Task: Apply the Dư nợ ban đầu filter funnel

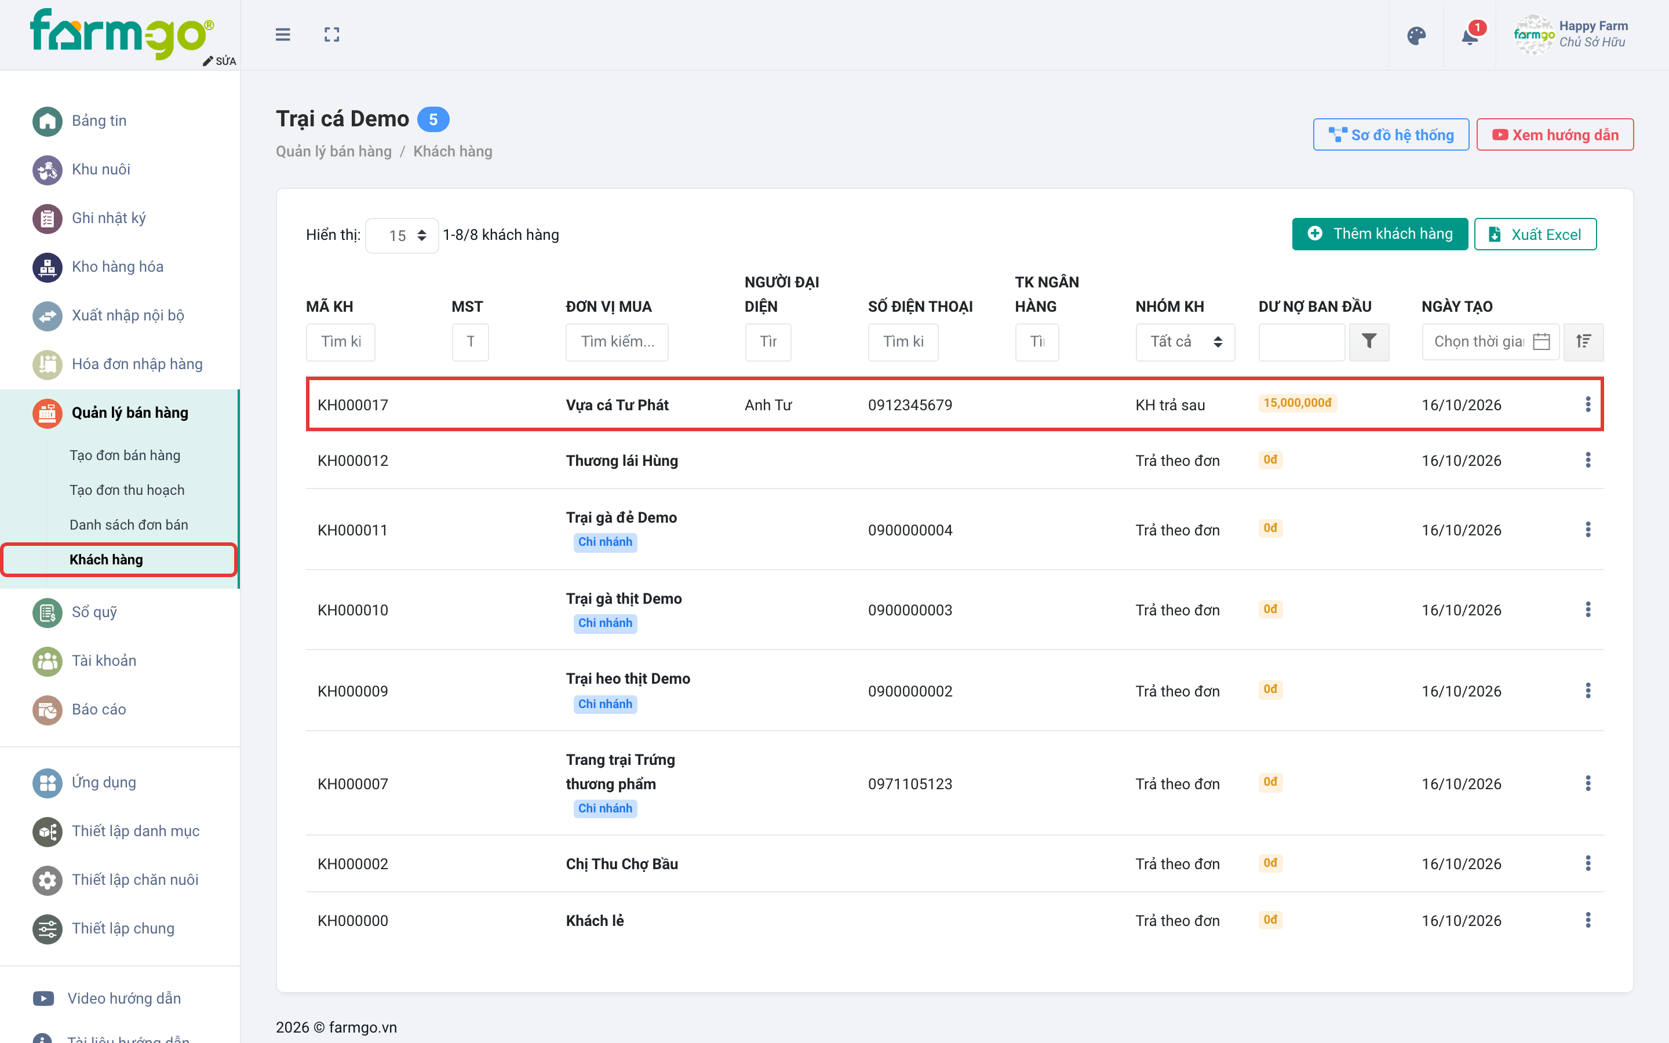Action: tap(1369, 341)
